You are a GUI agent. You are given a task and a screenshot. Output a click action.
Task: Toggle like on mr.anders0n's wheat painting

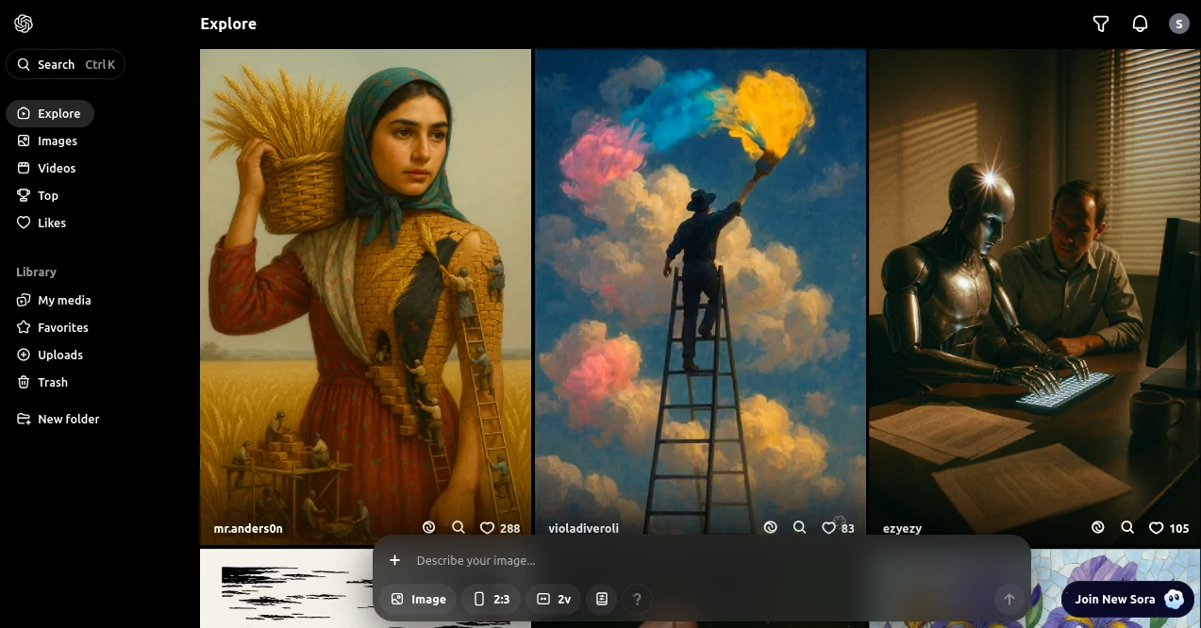[487, 528]
